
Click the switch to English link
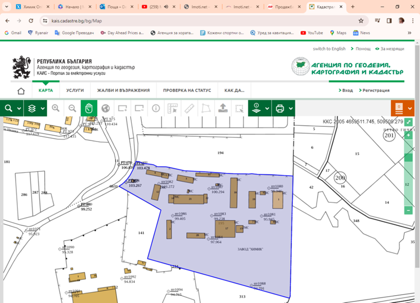tap(331, 48)
